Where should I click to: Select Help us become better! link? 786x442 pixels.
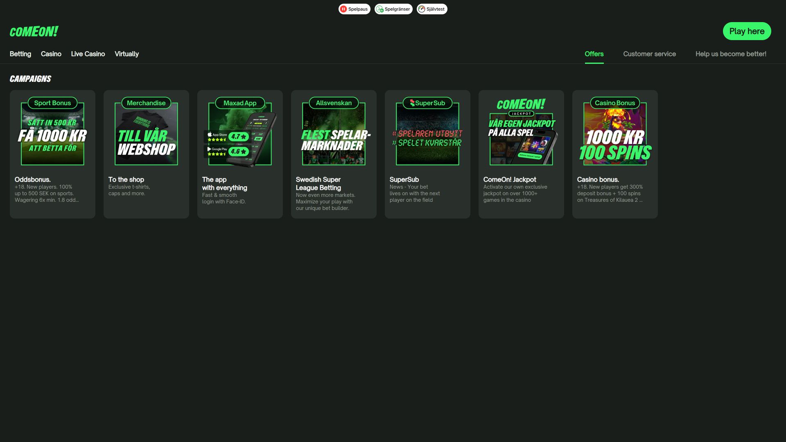pyautogui.click(x=731, y=54)
